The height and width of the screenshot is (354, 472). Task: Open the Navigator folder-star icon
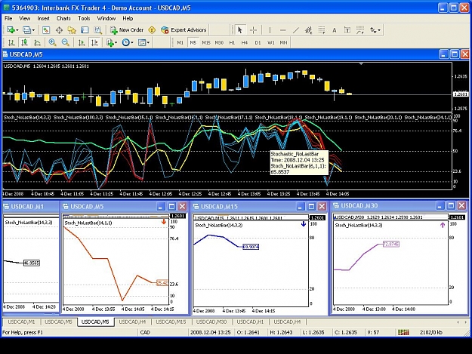(72, 29)
